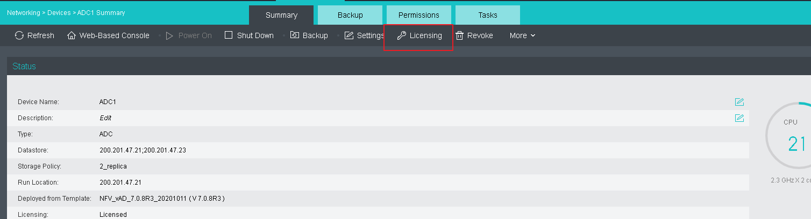Click the Shut Down square icon
The image size is (811, 219).
point(229,35)
